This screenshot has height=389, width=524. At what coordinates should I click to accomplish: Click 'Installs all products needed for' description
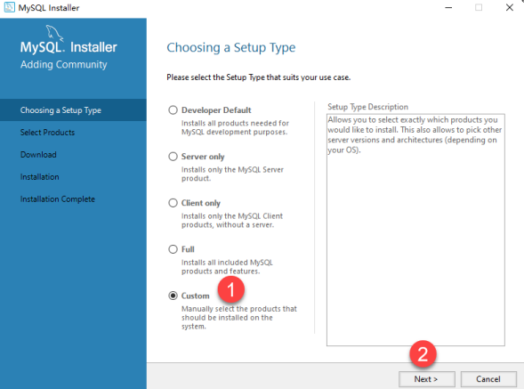[235, 127]
